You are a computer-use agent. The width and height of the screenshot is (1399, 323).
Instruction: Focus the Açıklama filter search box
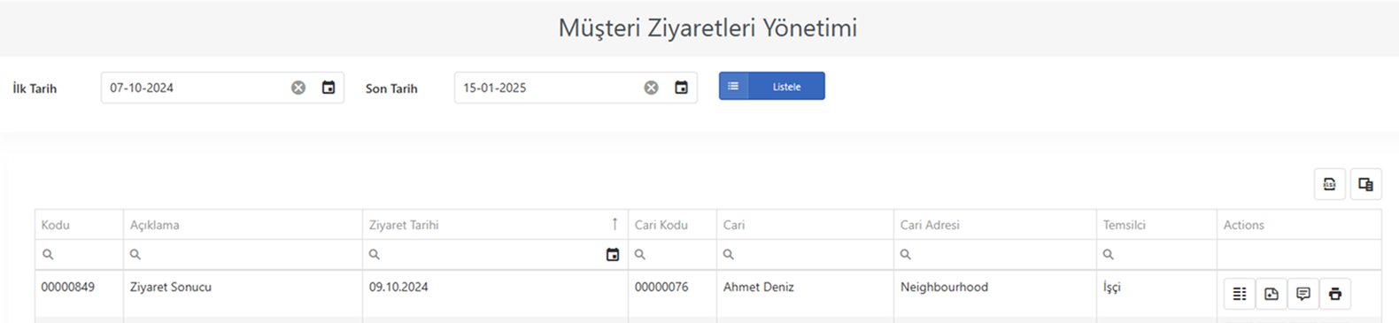[x=243, y=255]
